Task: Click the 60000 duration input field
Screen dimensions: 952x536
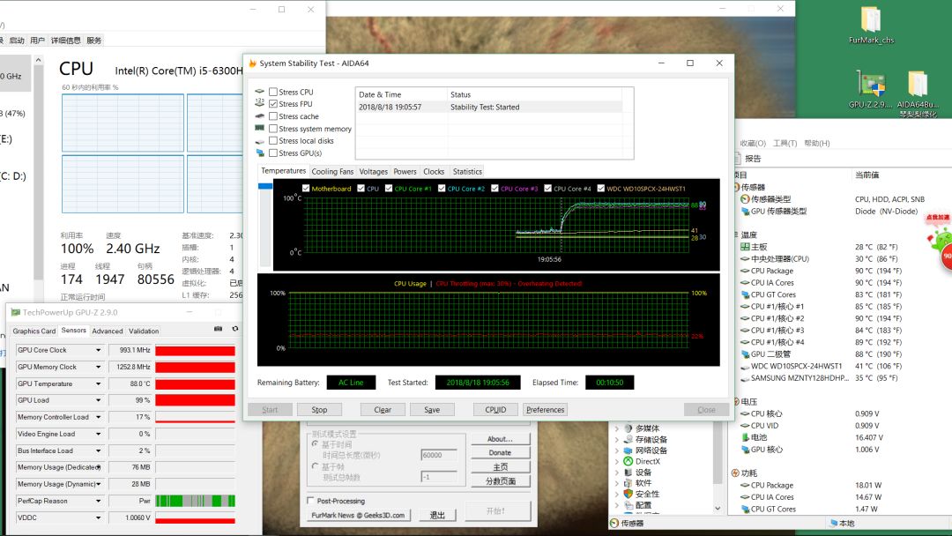Action: click(x=438, y=455)
